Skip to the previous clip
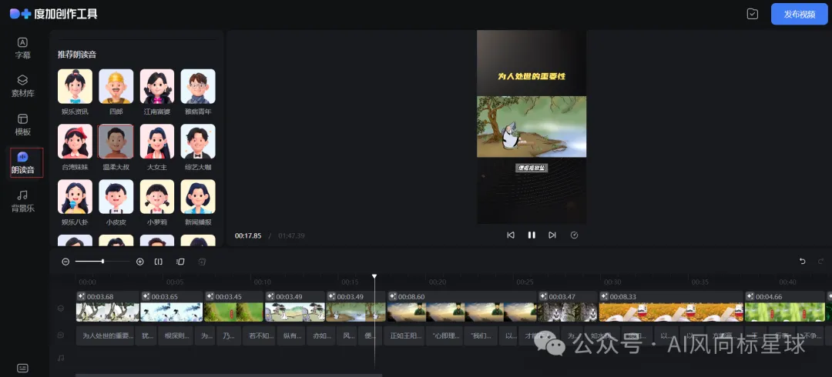Viewport: 832px width, 377px height. (x=511, y=235)
